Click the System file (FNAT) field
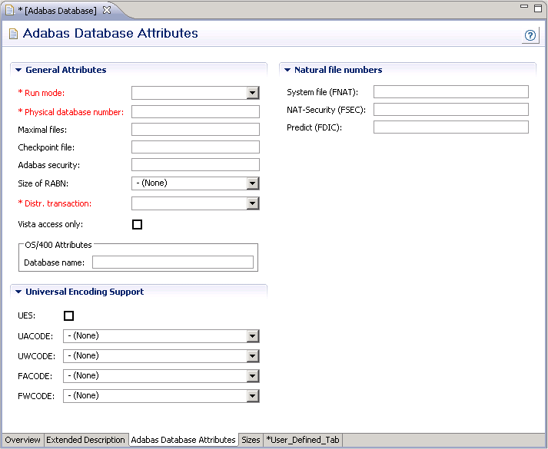The width and height of the screenshot is (548, 449). click(x=451, y=92)
